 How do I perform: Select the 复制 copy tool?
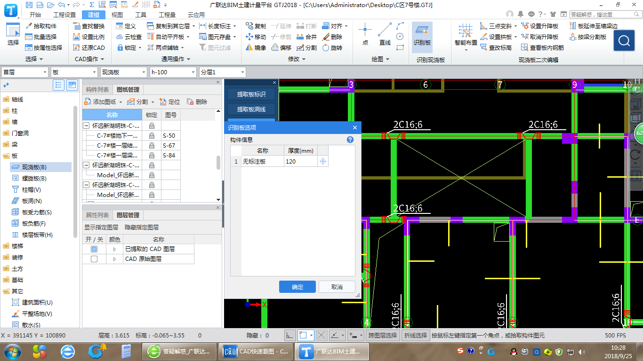tap(256, 26)
